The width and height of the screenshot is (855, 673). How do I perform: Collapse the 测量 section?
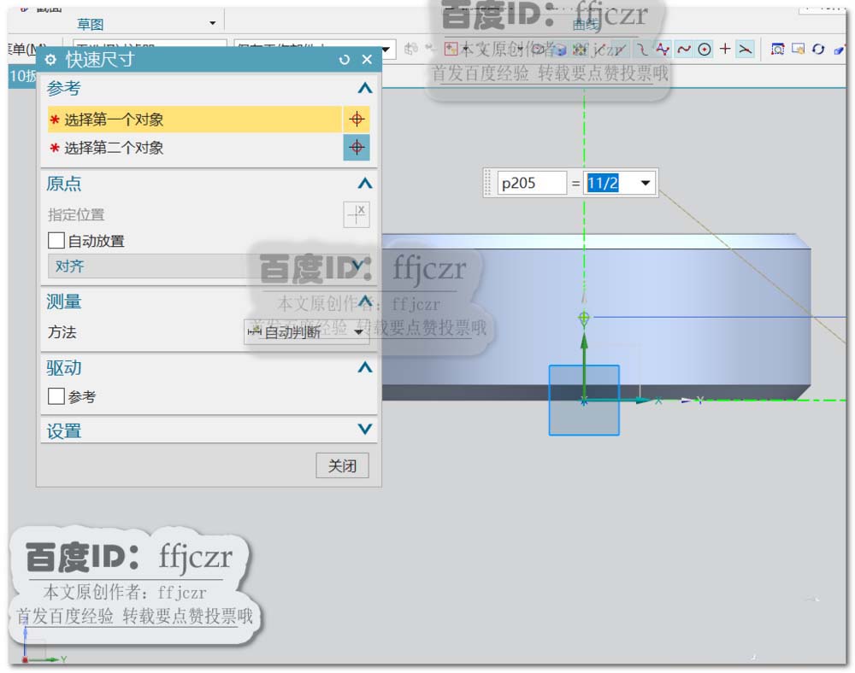pos(365,301)
